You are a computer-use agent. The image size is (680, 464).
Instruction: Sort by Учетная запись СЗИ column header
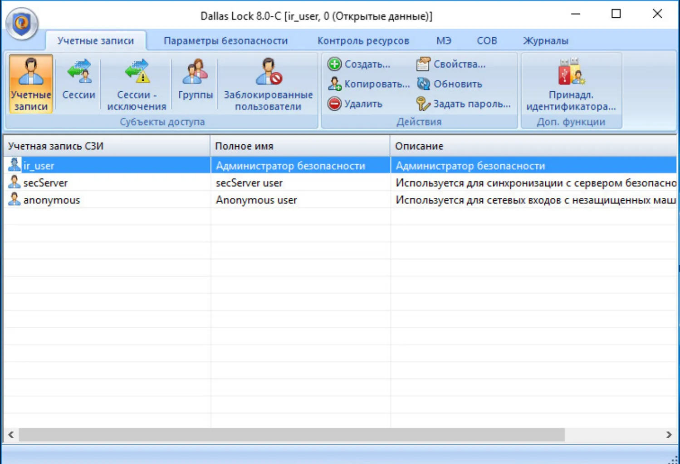[107, 146]
